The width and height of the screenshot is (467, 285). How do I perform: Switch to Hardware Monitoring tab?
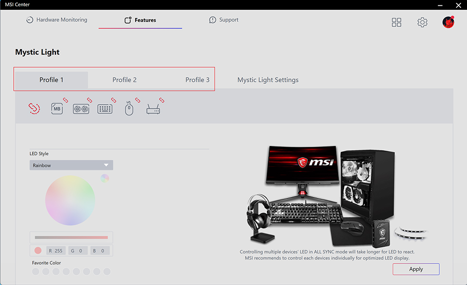[56, 20]
